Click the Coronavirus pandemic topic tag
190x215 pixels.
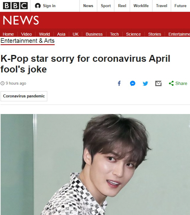coord(24,96)
